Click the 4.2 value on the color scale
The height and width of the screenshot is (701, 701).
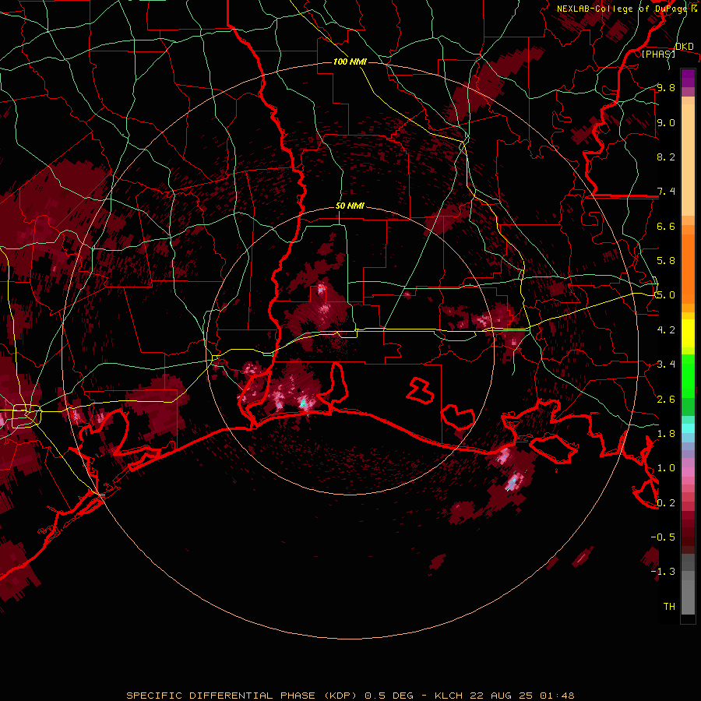pyautogui.click(x=666, y=330)
